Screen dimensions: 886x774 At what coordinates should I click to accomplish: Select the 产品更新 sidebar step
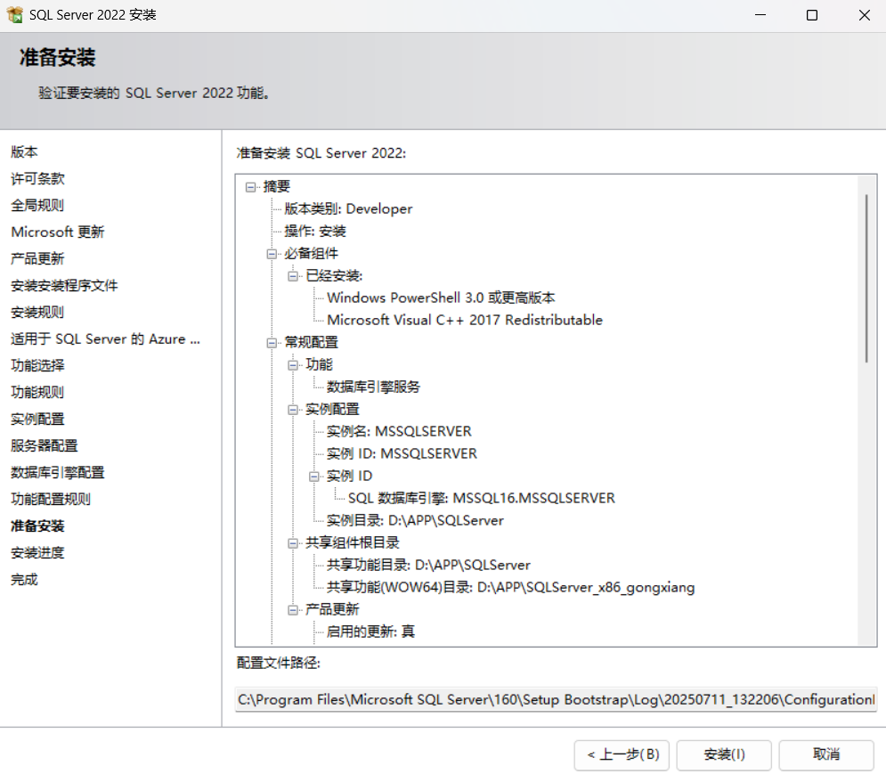tap(37, 258)
